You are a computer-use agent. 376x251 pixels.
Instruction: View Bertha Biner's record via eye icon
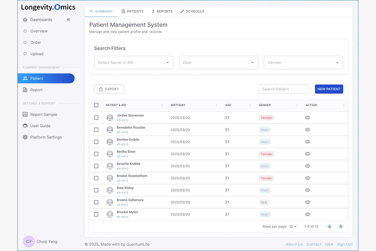[x=308, y=154]
